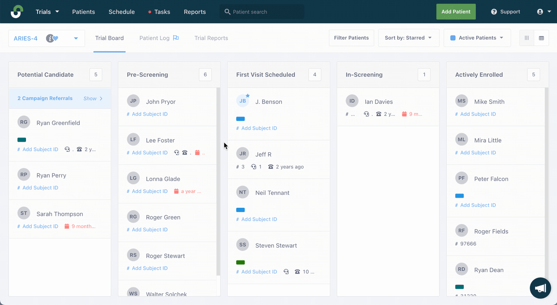557x305 pixels.
Task: Open the announcements megaphone widget
Action: [540, 288]
